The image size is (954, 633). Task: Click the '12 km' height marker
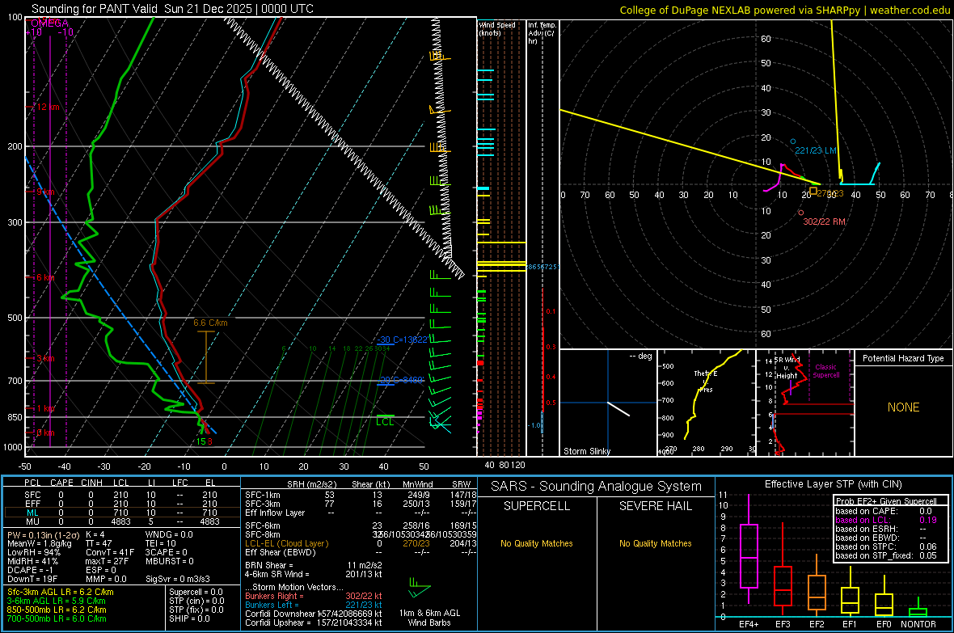click(x=48, y=107)
